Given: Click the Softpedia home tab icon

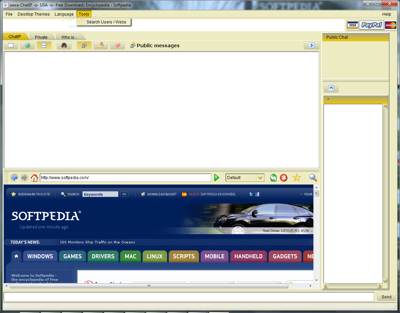Looking at the screenshot, I should 16,256.
